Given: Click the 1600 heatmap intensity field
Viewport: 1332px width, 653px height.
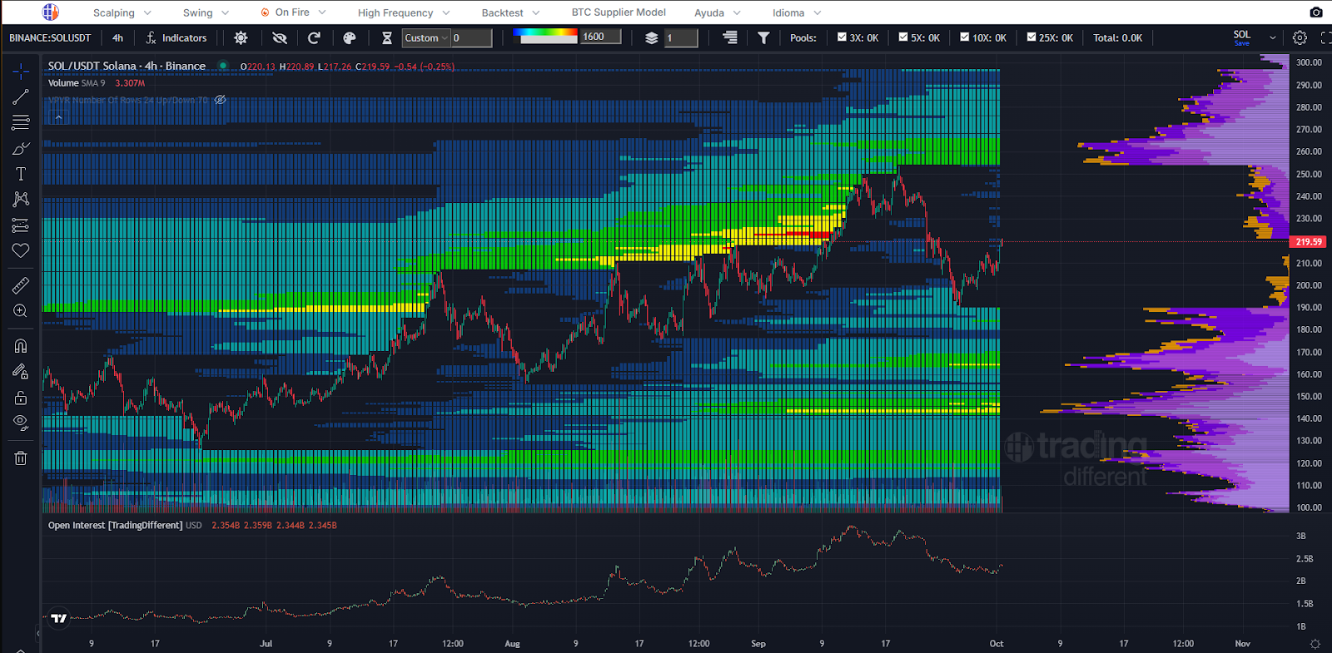Looking at the screenshot, I should coord(600,37).
